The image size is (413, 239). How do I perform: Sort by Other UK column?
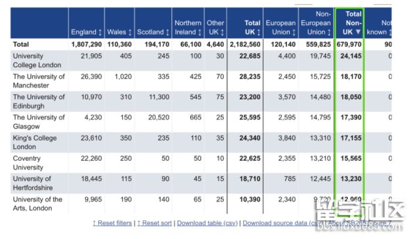point(215,28)
